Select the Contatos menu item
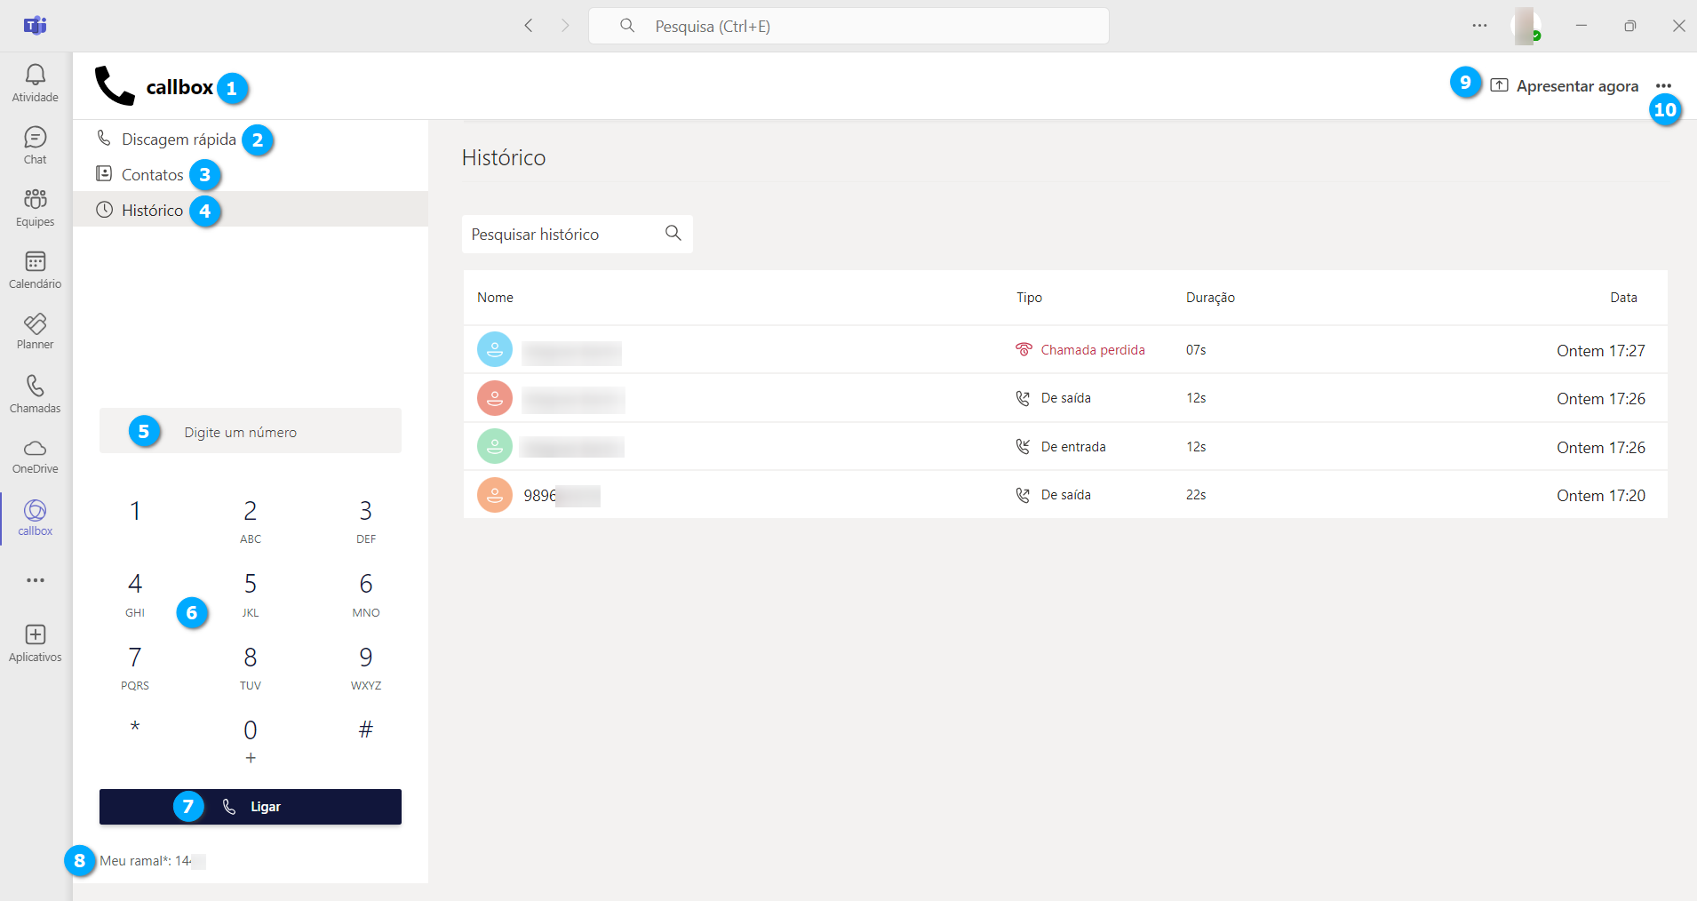 152,175
